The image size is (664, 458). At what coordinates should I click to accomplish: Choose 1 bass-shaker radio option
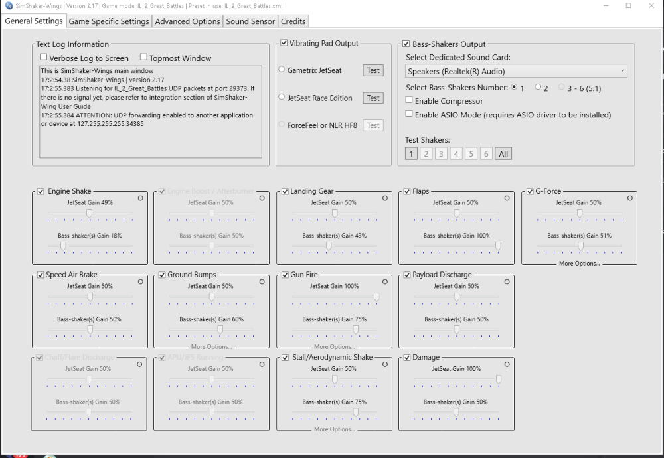coord(514,87)
